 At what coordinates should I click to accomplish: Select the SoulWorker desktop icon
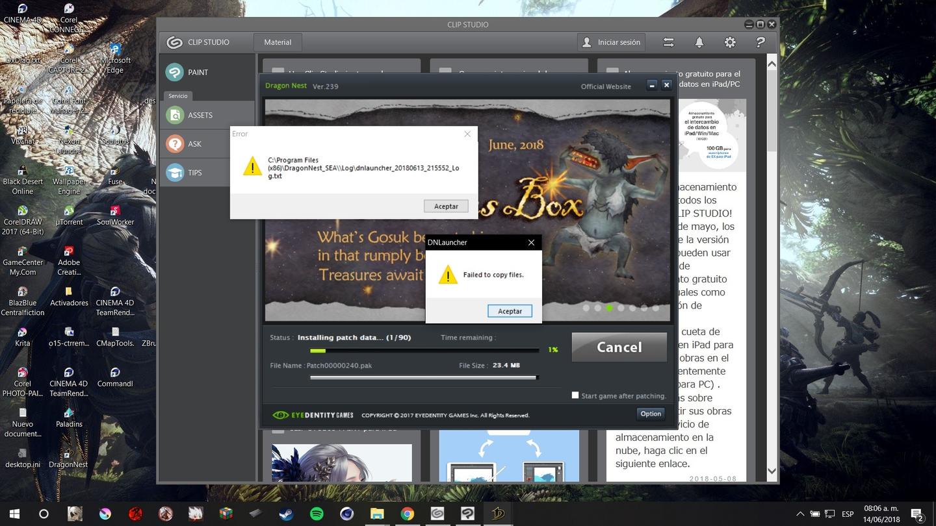(115, 216)
